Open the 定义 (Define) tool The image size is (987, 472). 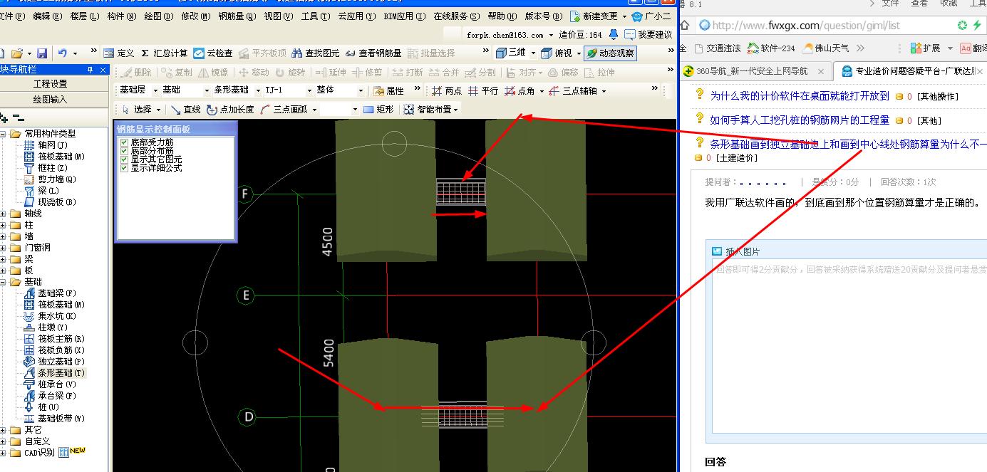tap(118, 53)
